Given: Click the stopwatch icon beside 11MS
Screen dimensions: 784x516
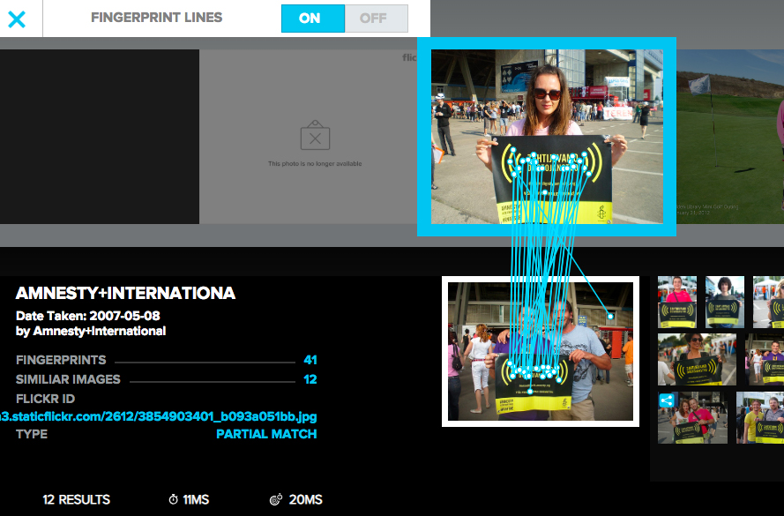Looking at the screenshot, I should [173, 500].
